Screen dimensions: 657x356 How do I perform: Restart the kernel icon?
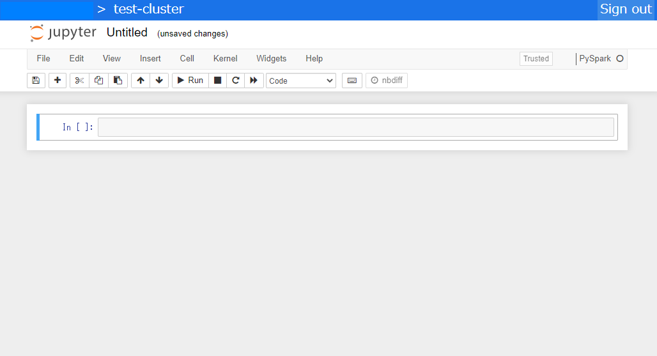click(x=235, y=81)
